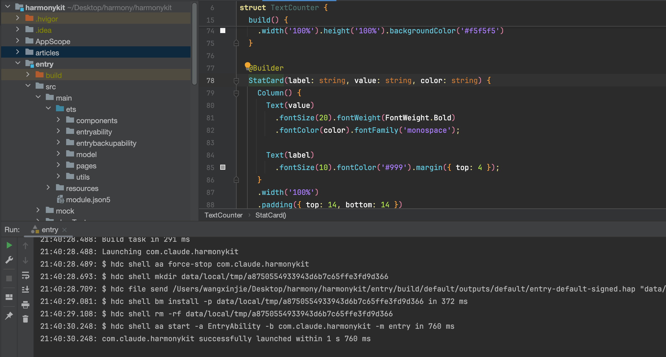This screenshot has height=357, width=666.
Task: Expand the components folder
Action: click(x=58, y=120)
